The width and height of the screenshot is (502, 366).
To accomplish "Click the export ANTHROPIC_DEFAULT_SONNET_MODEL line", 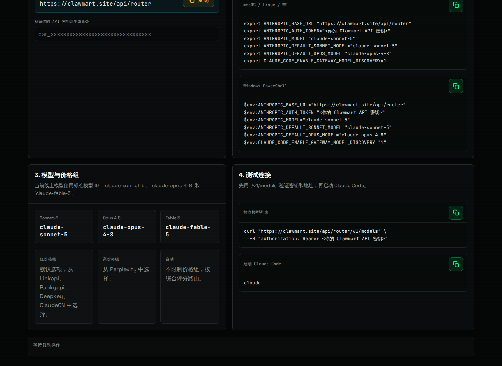I will tap(321, 46).
